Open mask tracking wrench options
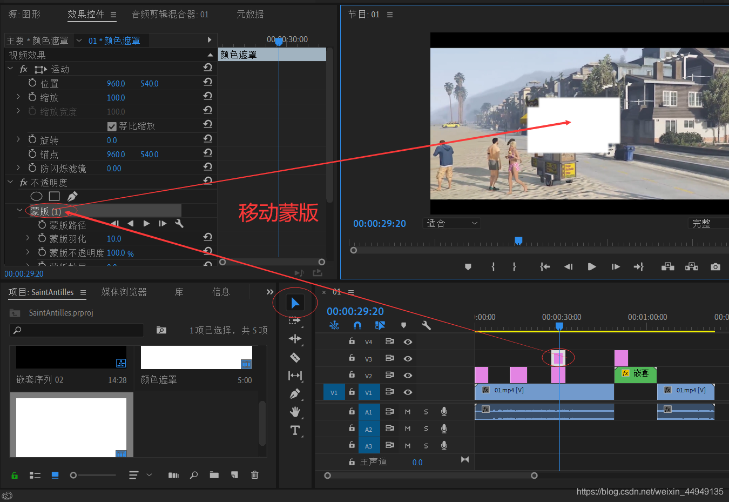 pos(179,223)
